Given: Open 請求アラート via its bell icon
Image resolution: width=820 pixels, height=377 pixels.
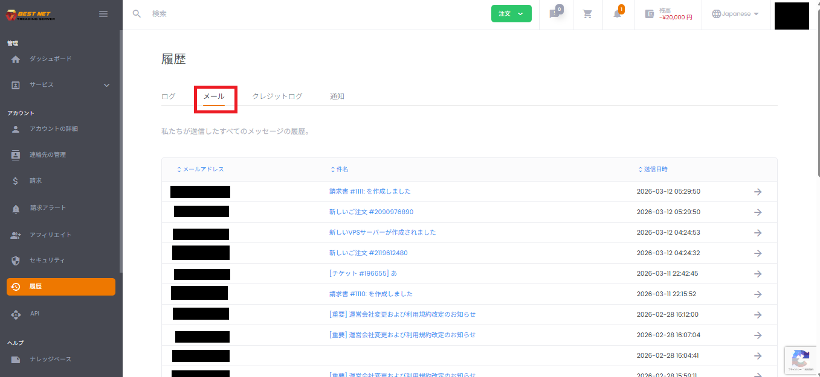Looking at the screenshot, I should 15,208.
